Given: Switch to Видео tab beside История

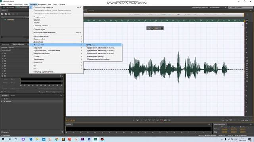Looking at the screenshot, I should 13,95.
